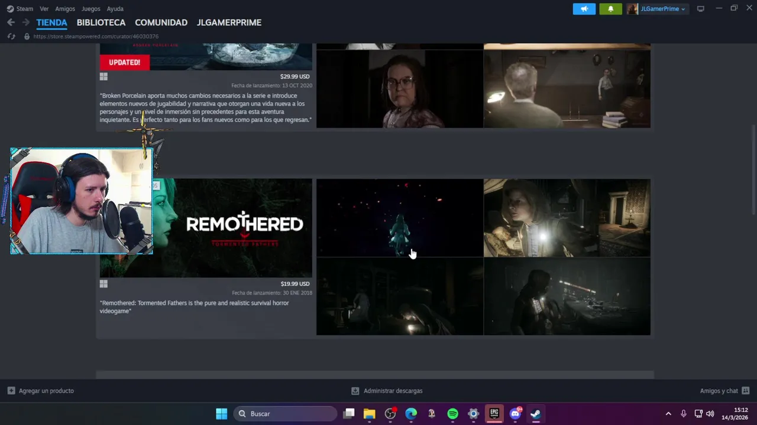Screen dimensions: 757x425
Task: Open the volume speaker tray icon
Action: pyautogui.click(x=710, y=414)
